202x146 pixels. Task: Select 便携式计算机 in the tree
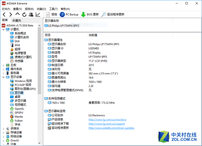click(21, 57)
